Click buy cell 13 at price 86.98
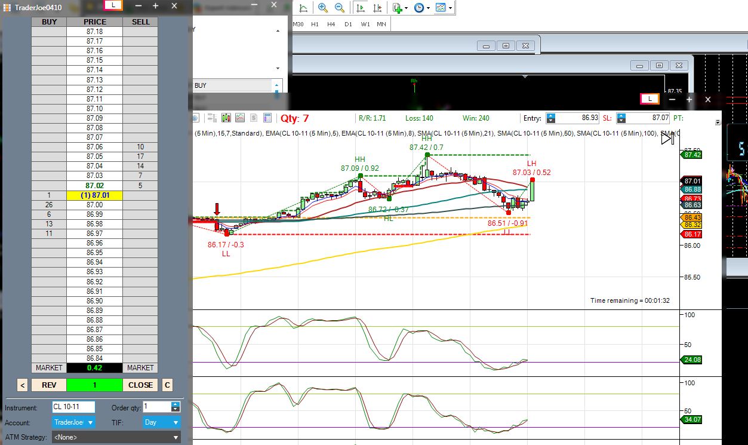This screenshot has width=748, height=445. tap(49, 224)
